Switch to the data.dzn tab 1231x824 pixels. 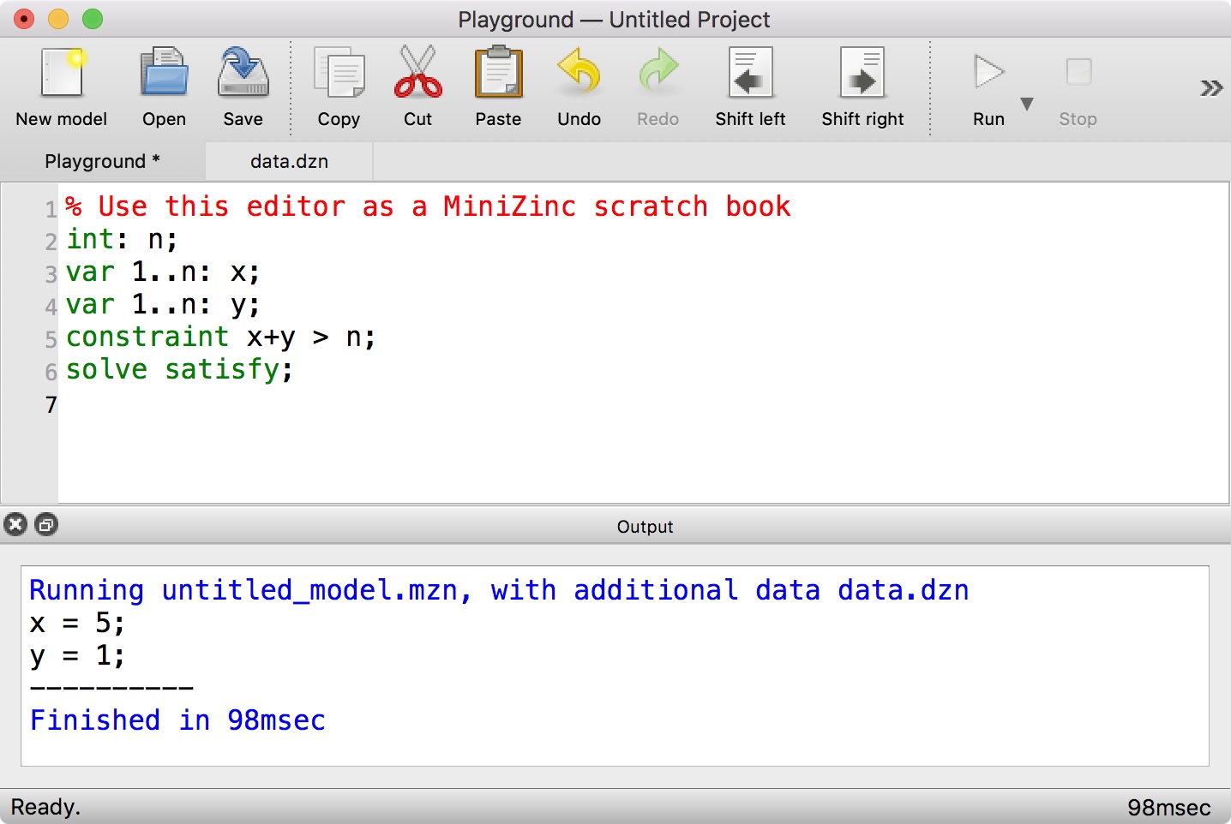click(288, 160)
